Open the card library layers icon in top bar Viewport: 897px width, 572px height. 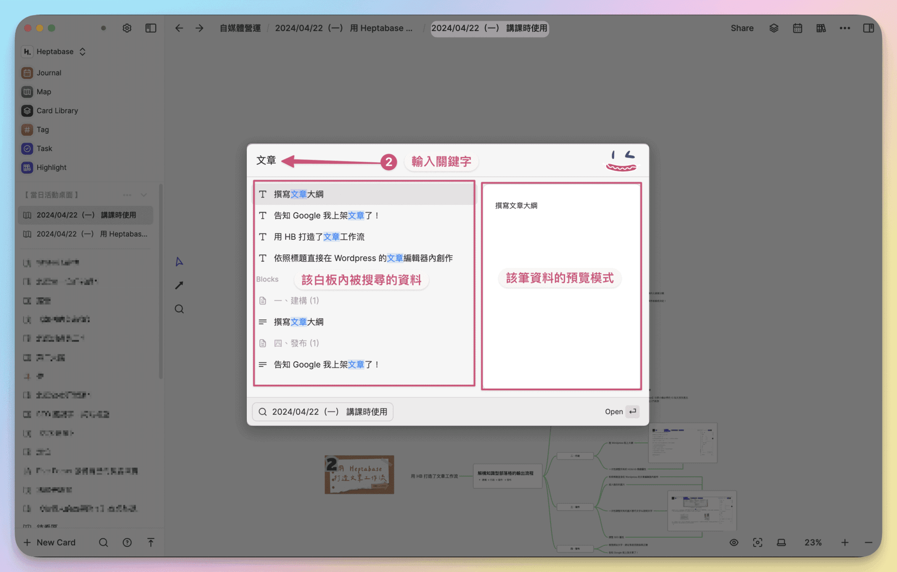pos(774,28)
